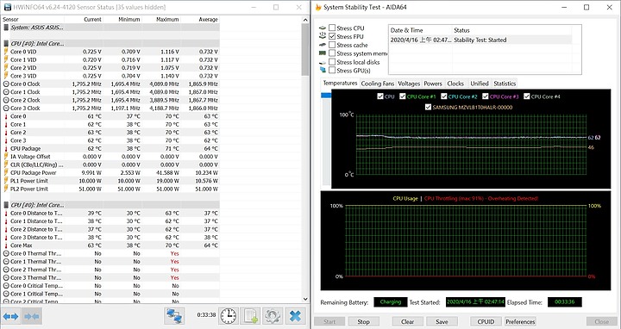
Task: Uncheck the Stress FPU checkbox
Action: [332, 36]
